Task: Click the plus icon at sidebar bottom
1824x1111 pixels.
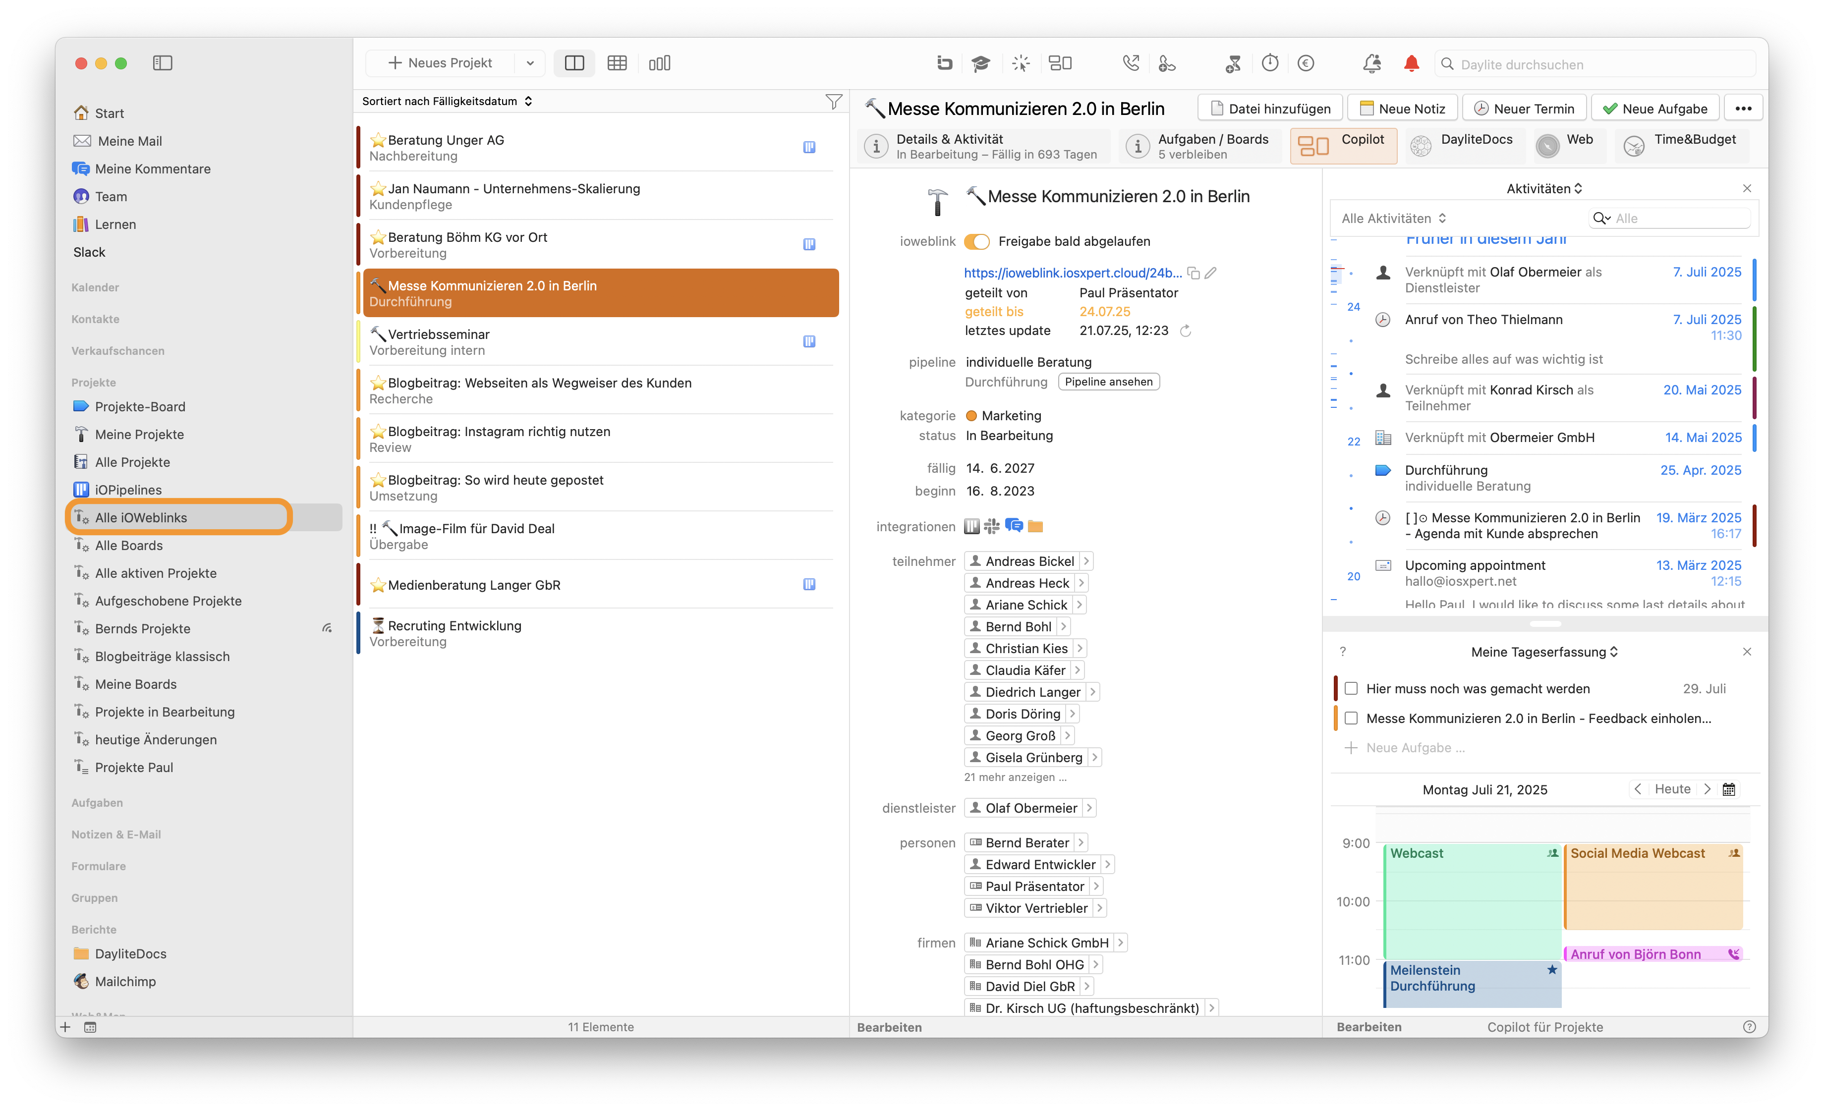Action: 65,1027
